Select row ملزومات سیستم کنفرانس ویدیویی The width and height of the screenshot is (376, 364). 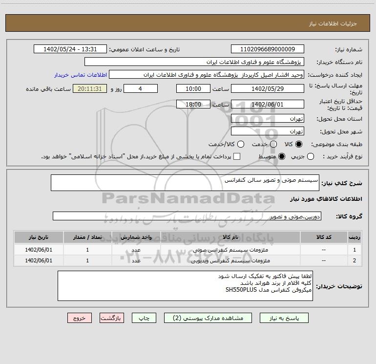tap(188, 260)
